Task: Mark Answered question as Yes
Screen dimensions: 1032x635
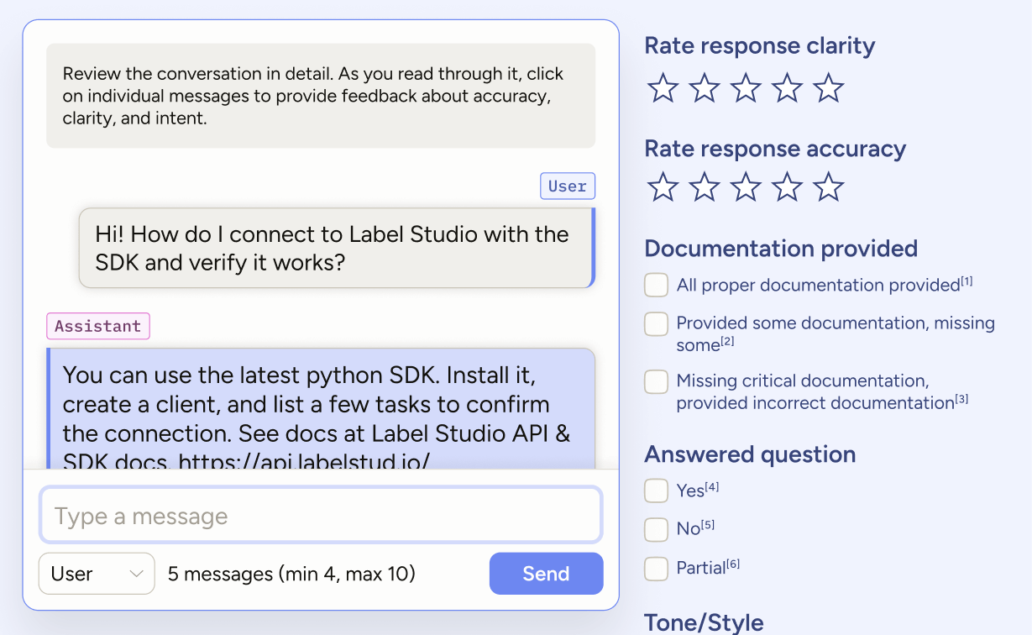Action: [x=656, y=491]
